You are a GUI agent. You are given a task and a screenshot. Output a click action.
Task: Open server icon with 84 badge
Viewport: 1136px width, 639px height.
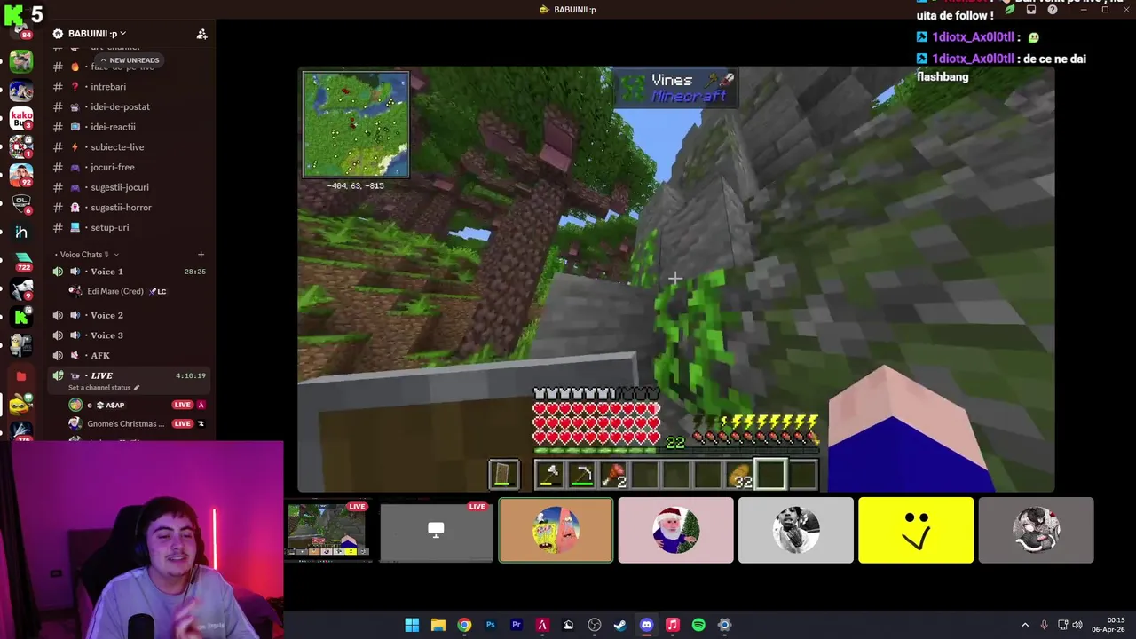[x=21, y=34]
